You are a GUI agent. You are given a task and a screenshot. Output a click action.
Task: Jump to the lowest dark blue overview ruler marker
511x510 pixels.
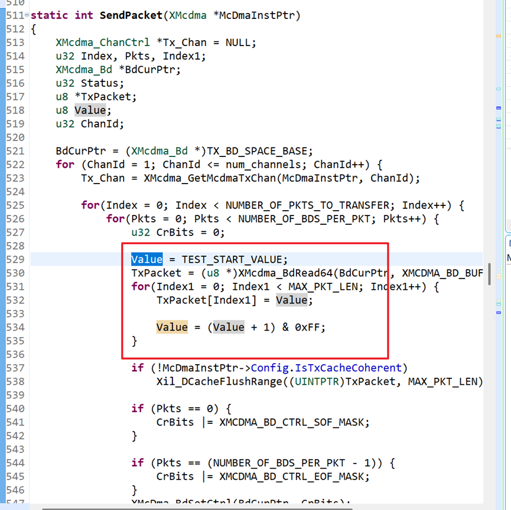pos(498,313)
